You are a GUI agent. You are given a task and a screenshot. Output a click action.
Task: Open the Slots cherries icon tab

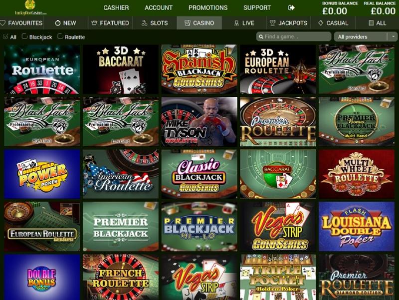(144, 23)
